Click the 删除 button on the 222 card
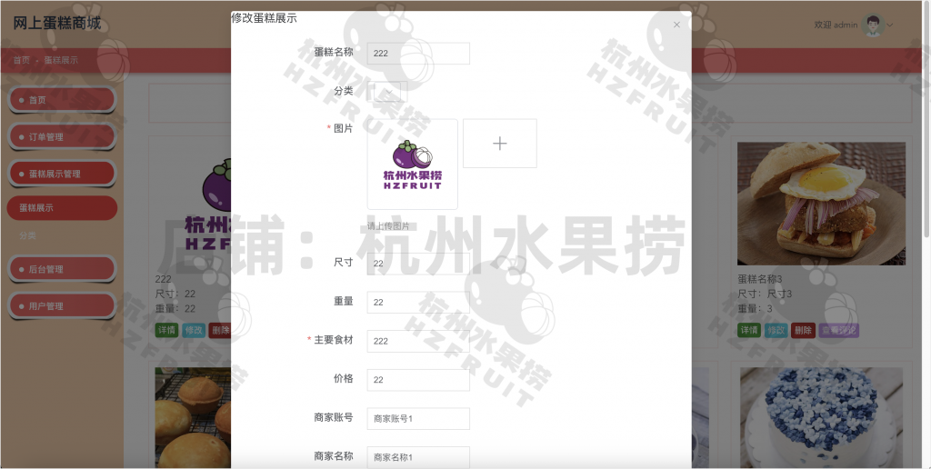Screen dimensions: 931x469 (x=220, y=330)
